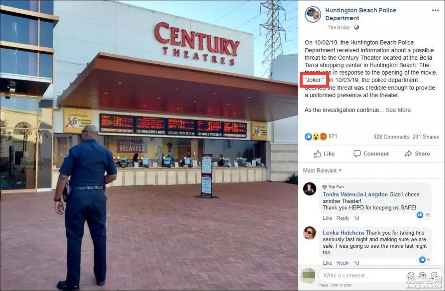
Task: Open the GIF picker in comment box
Action: pyautogui.click(x=422, y=275)
